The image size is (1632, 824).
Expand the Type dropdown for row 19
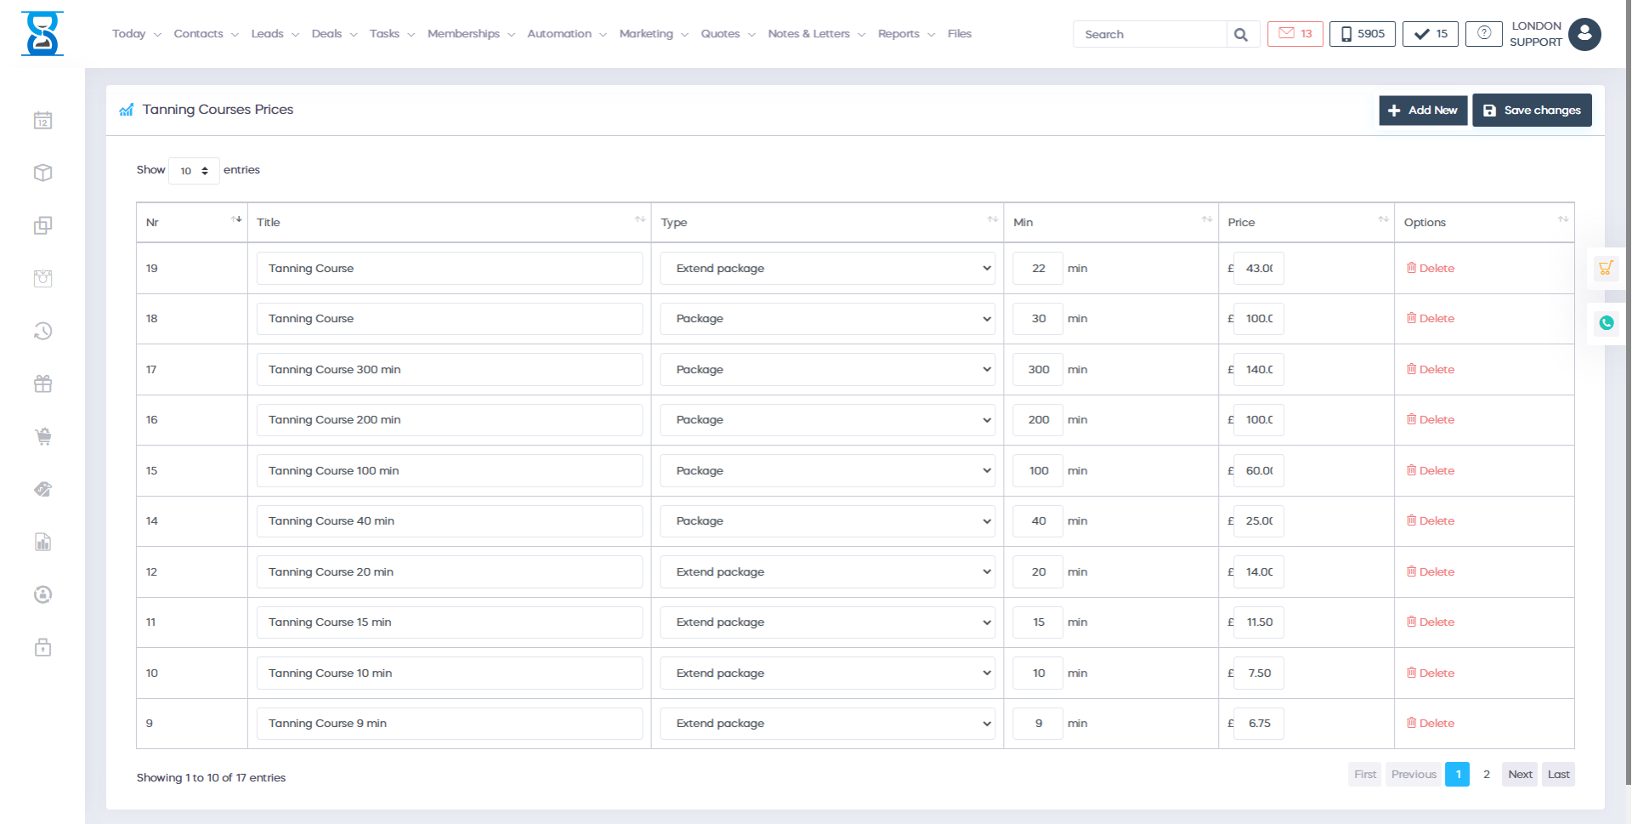[x=827, y=269]
